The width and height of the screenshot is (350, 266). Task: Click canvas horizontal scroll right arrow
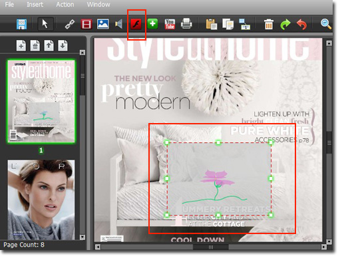click(x=323, y=247)
